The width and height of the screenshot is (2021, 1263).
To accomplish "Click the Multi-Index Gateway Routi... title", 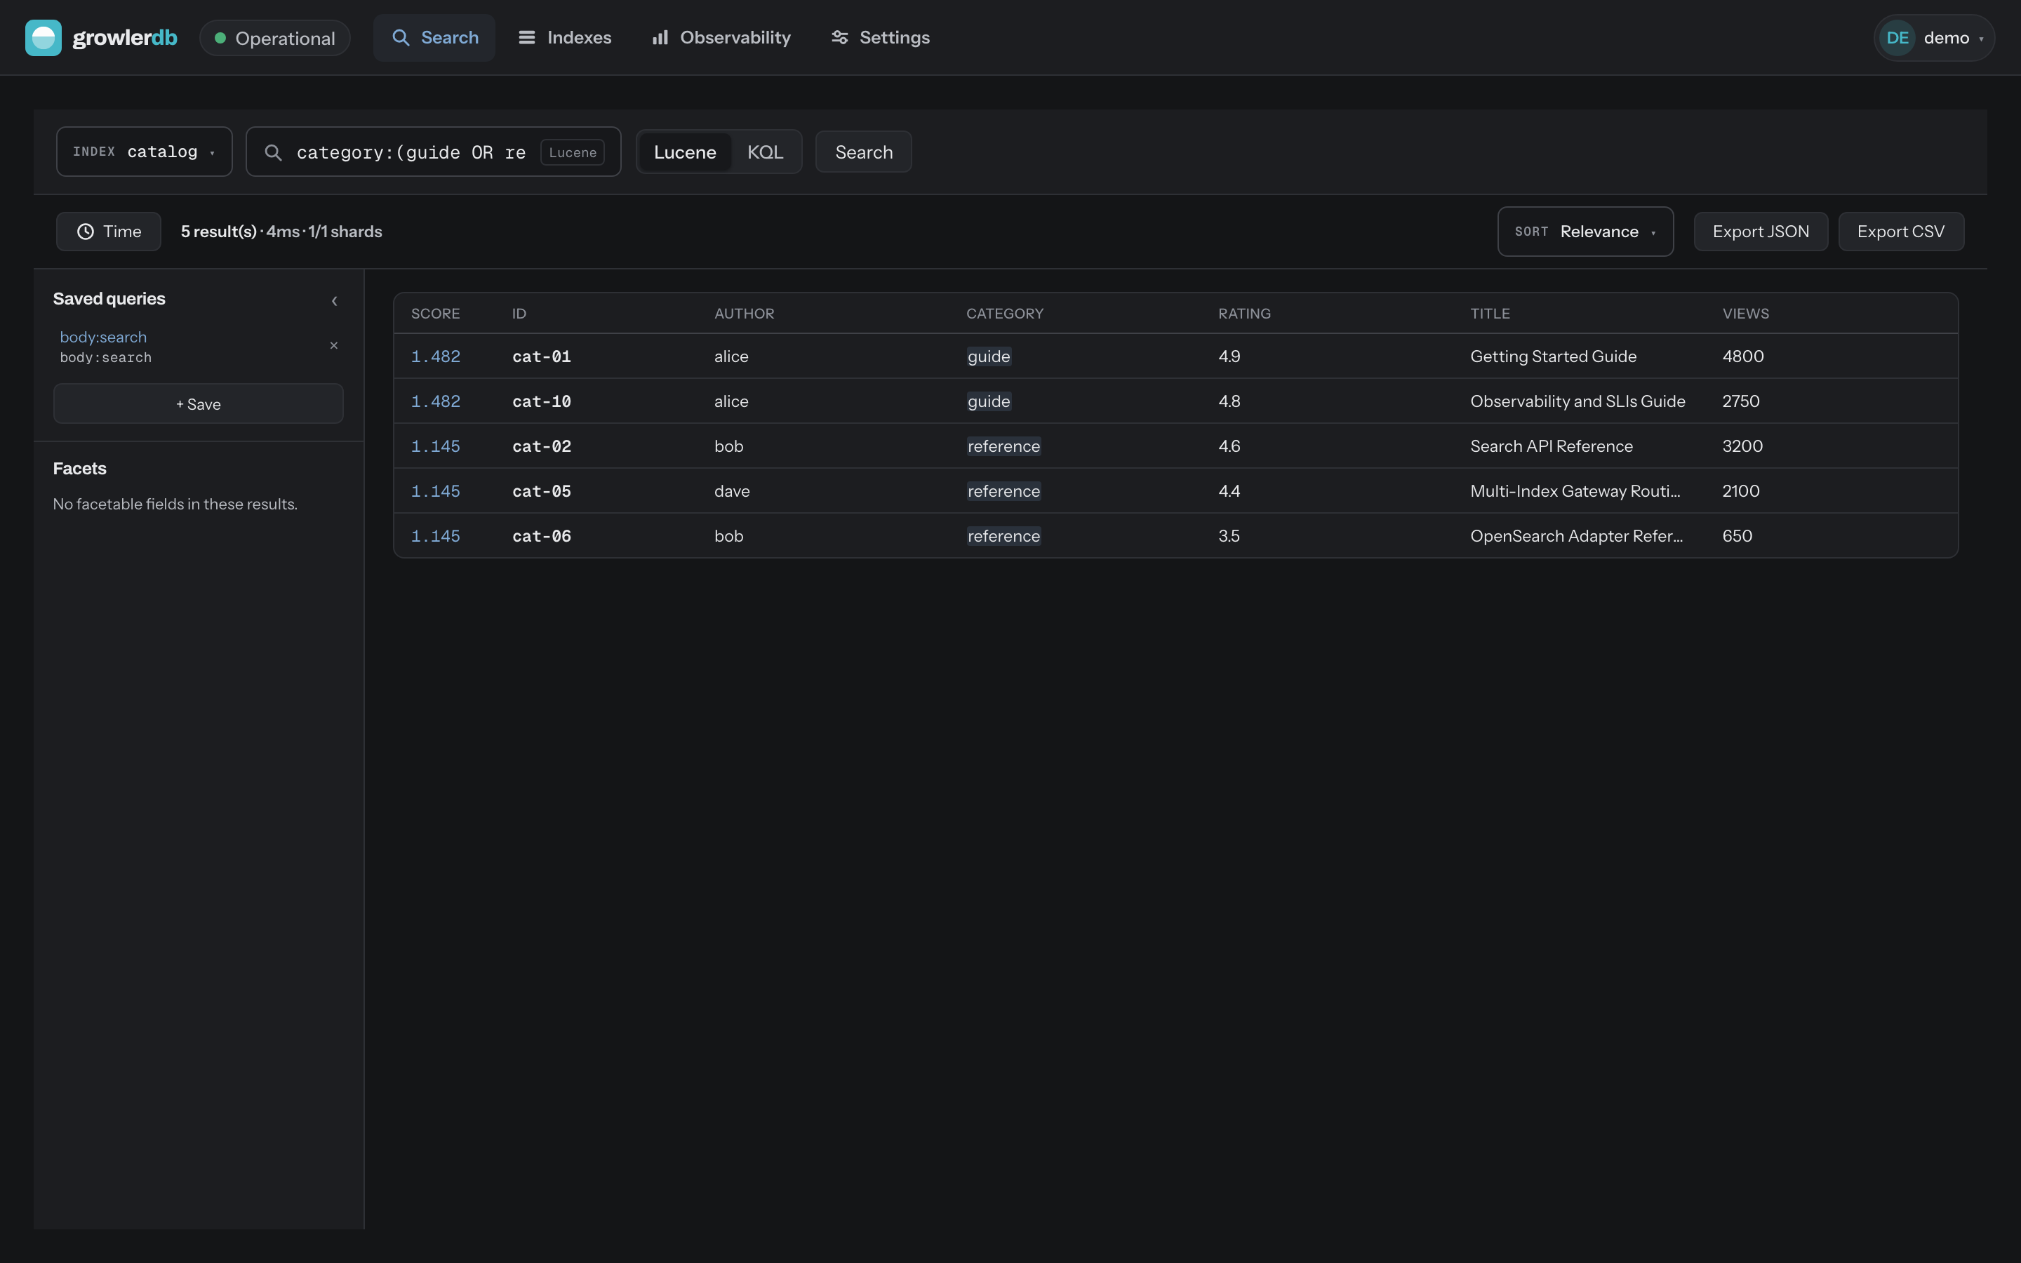I will pos(1575,492).
